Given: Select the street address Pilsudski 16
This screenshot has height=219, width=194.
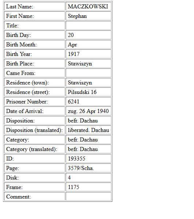Looking at the screenshot, I should pyautogui.click(x=82, y=92).
